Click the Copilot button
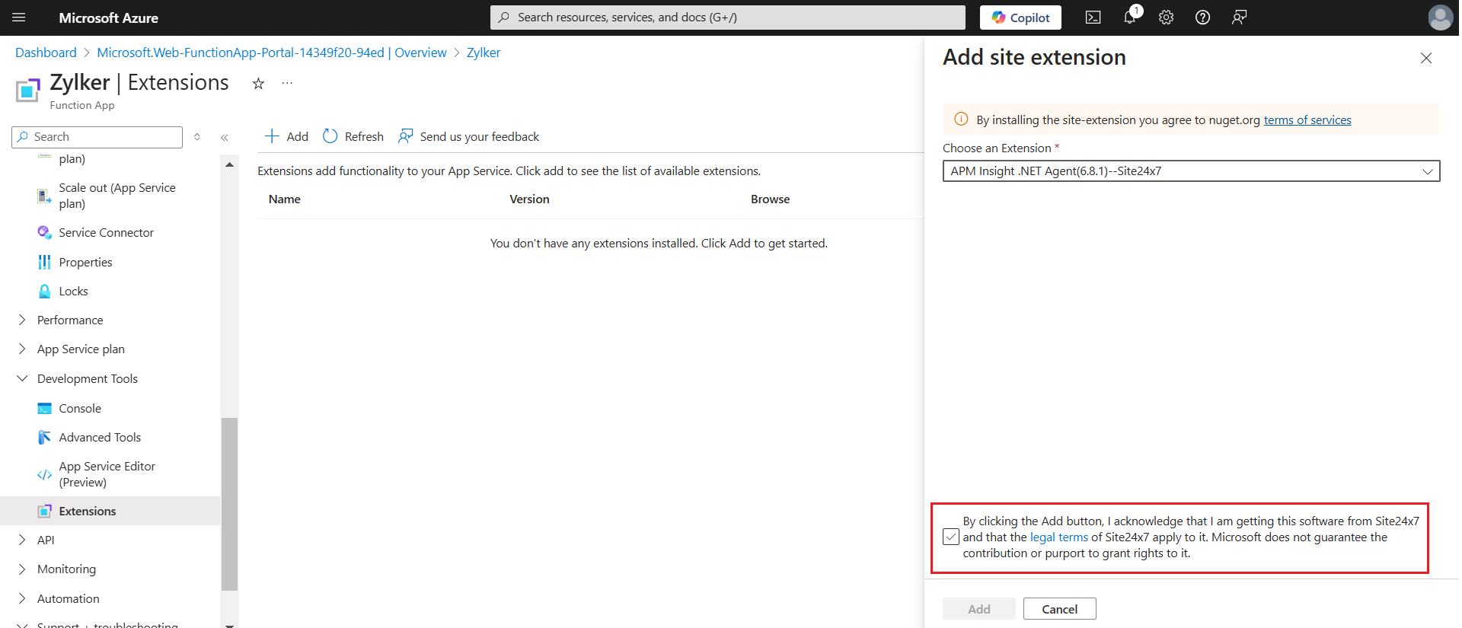 tap(1020, 18)
